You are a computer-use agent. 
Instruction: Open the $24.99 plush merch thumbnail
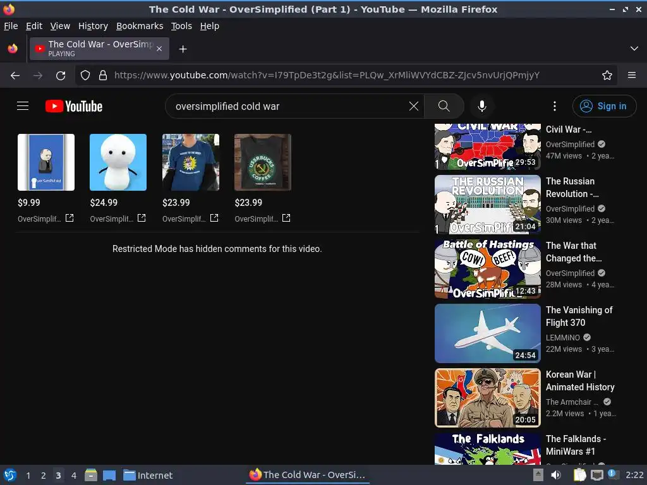(x=118, y=162)
